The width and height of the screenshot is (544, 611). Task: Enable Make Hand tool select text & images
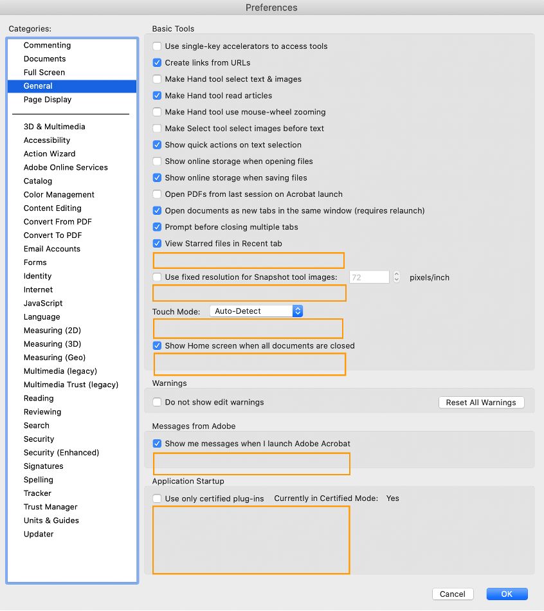156,79
